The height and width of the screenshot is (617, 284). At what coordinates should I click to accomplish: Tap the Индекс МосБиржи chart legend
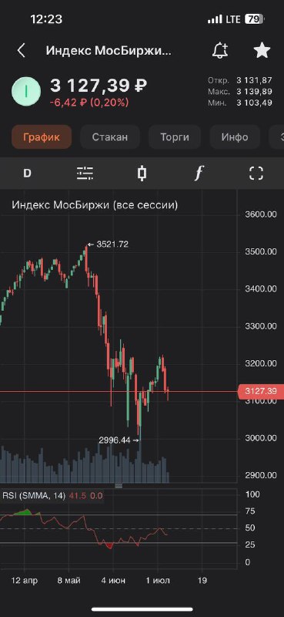(95, 205)
